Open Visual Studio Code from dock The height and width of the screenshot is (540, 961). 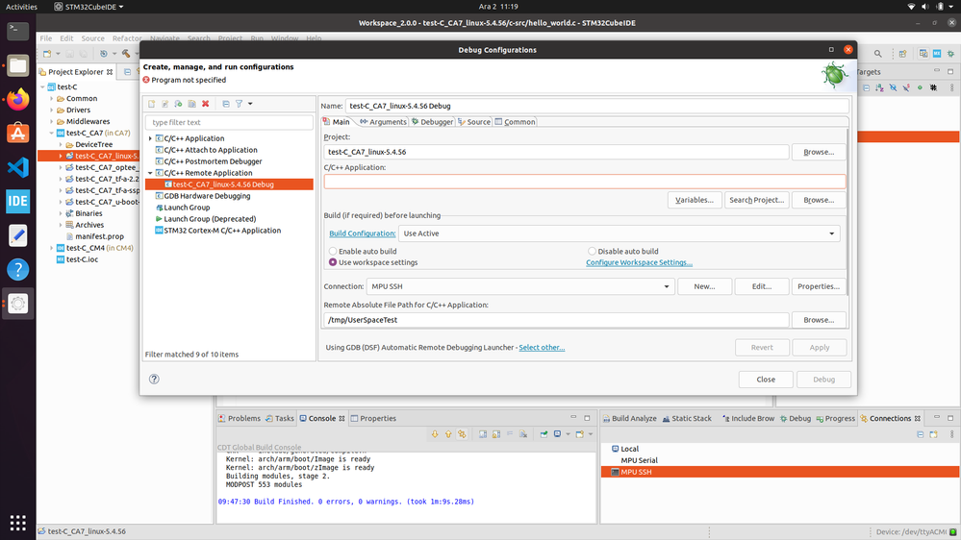[17, 167]
